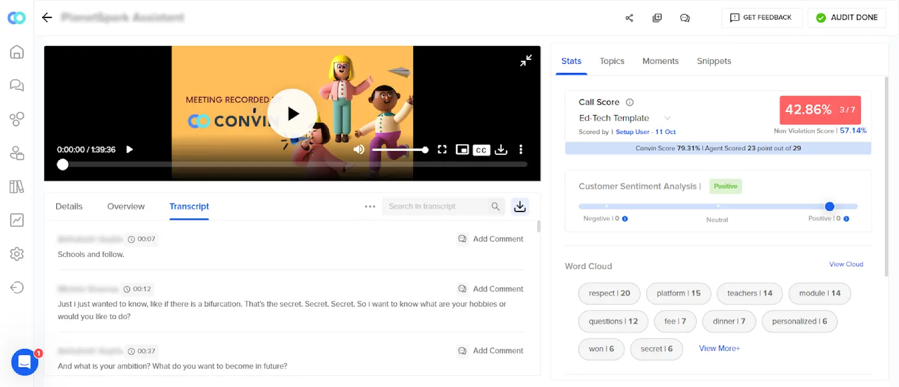Viewport: 899px width, 387px height.
Task: Add Comment on the 00:37 entry
Action: point(491,351)
